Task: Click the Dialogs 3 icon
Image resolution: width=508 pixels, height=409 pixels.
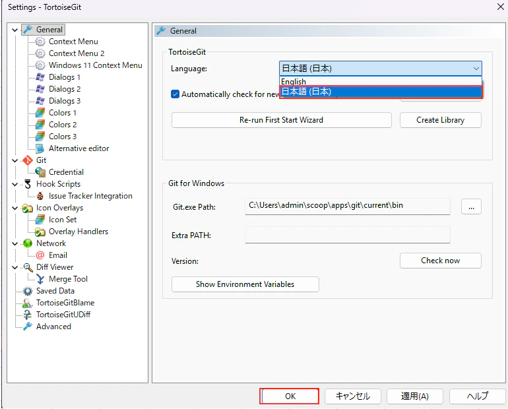Action: click(40, 101)
